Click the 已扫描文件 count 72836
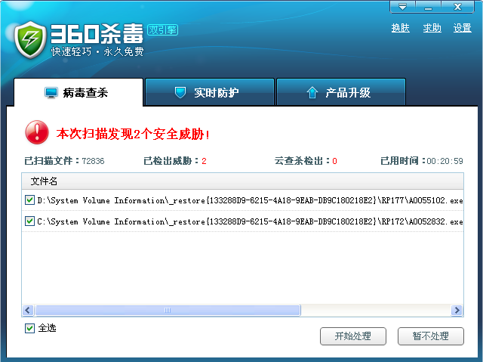Viewport: 483px width, 362px height. tap(93, 161)
